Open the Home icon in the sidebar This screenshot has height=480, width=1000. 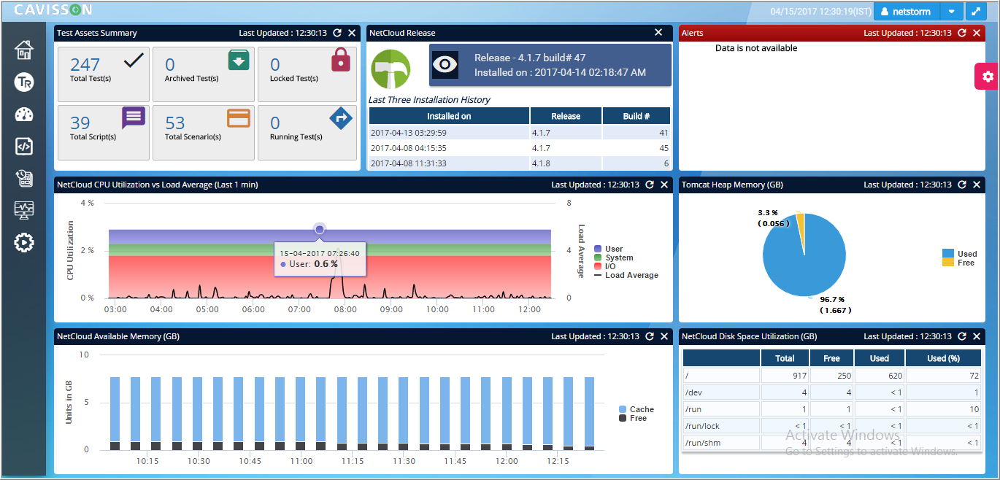tap(24, 50)
